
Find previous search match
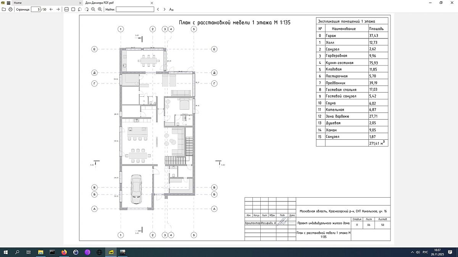(158, 9)
